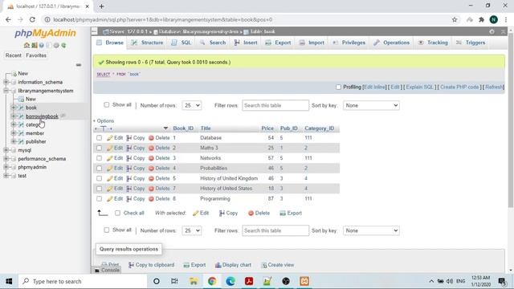Click the Windows Start button
514x289 pixels.
click(9, 281)
